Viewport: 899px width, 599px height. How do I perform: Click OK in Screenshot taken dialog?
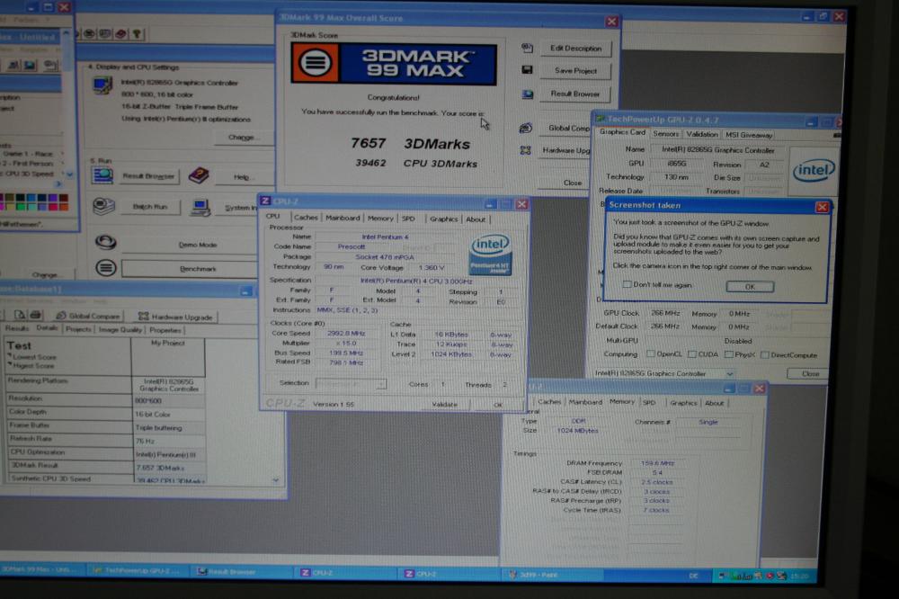[x=750, y=286]
